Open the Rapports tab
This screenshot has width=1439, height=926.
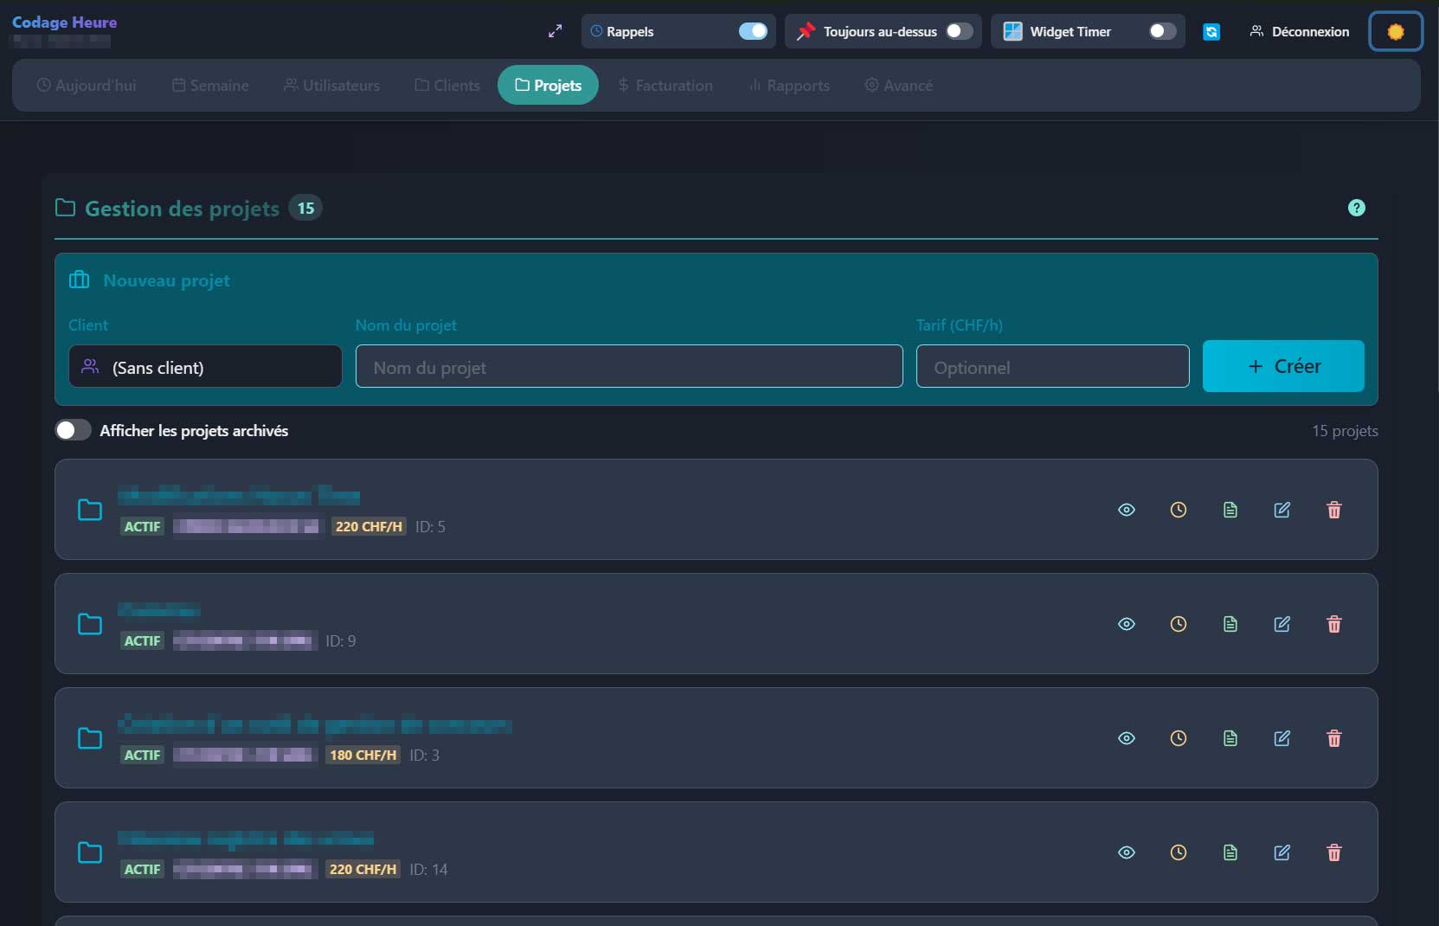point(789,86)
